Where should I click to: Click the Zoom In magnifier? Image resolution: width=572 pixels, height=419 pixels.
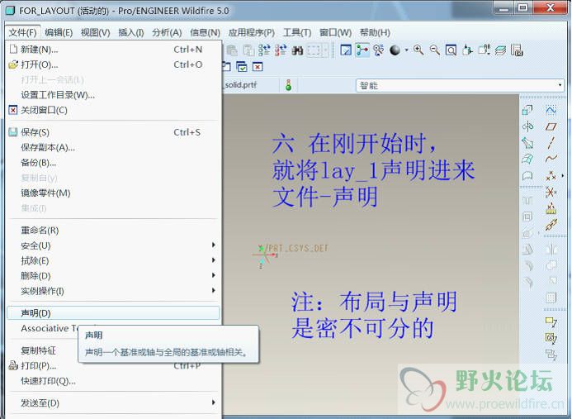click(x=418, y=50)
